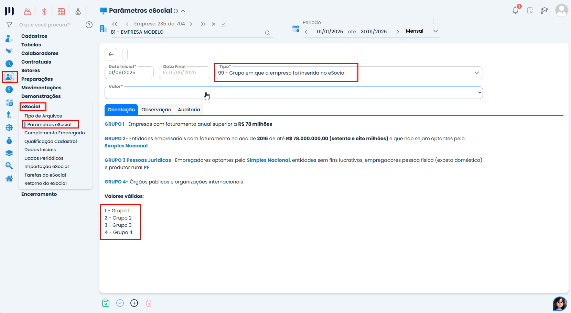Expand the Tipo dropdown
Viewport: 571px width, 313px height.
point(476,73)
